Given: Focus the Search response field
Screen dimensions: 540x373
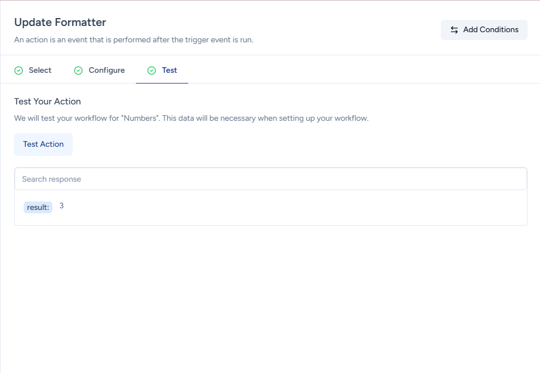Looking at the screenshot, I should click(x=271, y=179).
